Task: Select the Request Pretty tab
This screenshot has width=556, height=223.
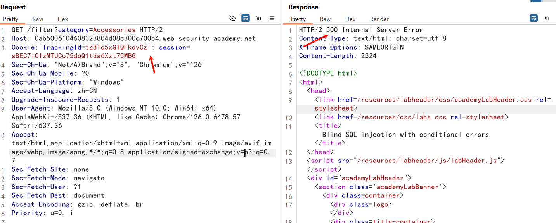Action: tap(11, 19)
